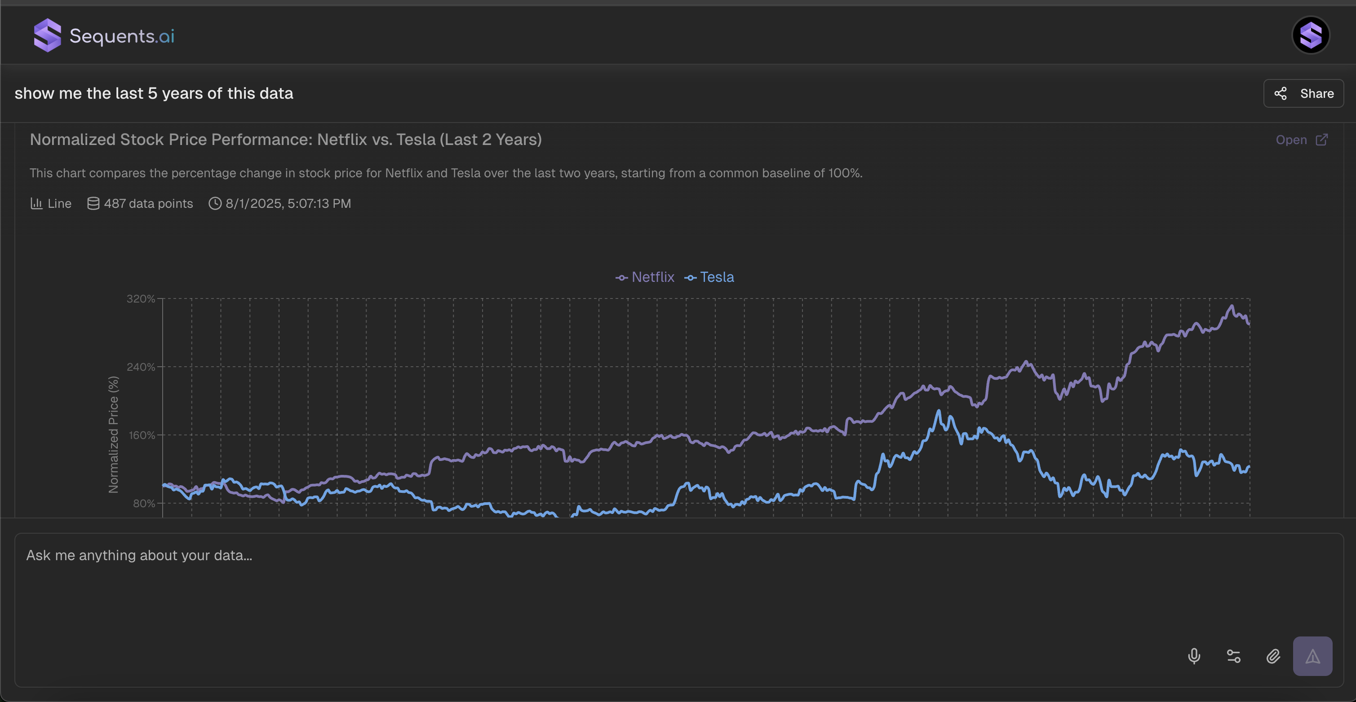Click the 'Line' chart type label

pyautogui.click(x=59, y=203)
